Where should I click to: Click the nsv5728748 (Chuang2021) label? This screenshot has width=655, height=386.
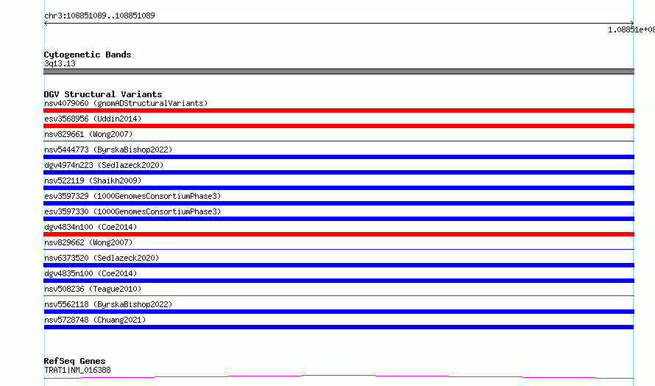95,320
